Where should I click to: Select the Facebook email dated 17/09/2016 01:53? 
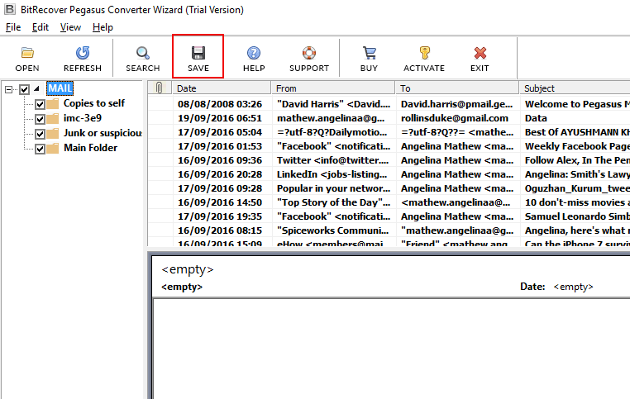pyautogui.click(x=389, y=146)
